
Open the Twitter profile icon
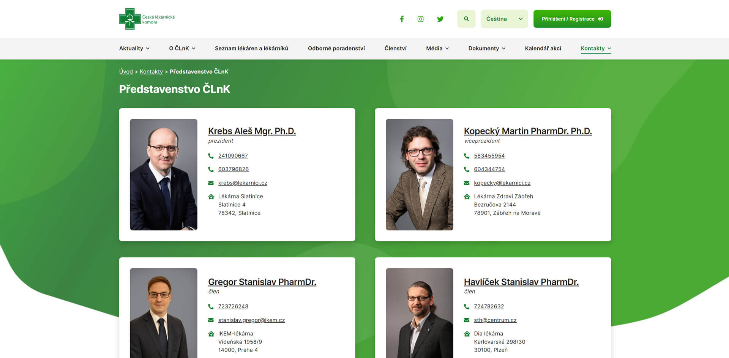440,19
